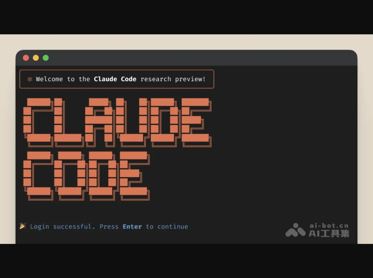Click the 'to continue' text
Screen dimensions: 373x278
coord(167,227)
